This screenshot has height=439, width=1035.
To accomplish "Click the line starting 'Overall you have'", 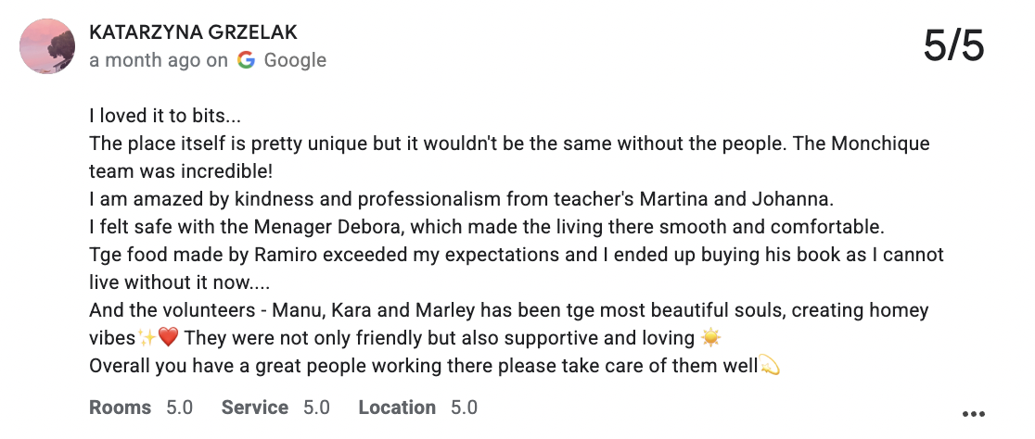I will 422,366.
